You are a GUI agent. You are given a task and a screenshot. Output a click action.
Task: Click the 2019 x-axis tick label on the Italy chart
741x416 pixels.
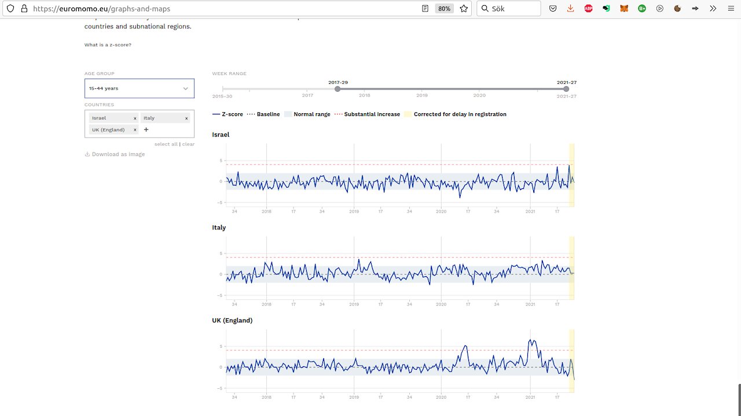coord(354,304)
